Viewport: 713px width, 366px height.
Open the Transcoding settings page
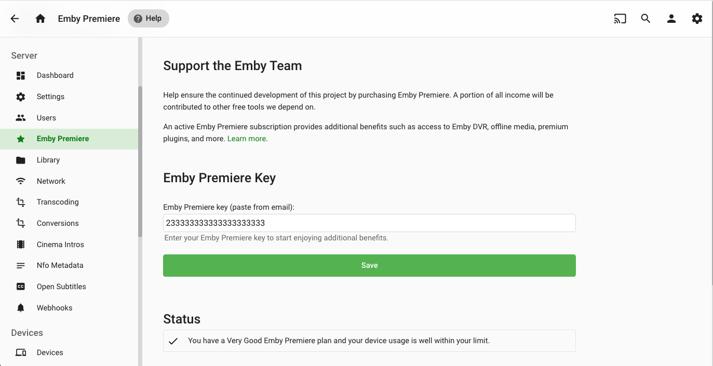(x=69, y=202)
